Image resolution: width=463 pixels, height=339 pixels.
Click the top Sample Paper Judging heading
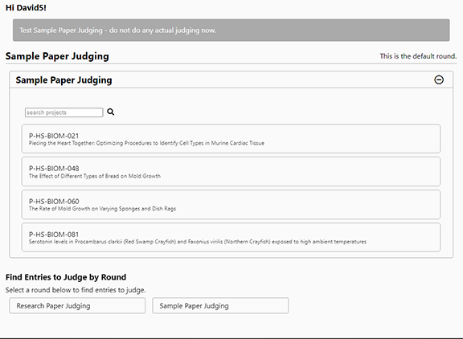click(57, 56)
